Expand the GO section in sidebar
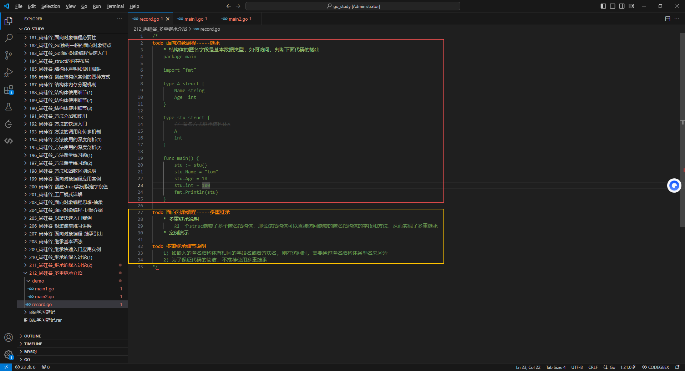The height and width of the screenshot is (371, 685). pyautogui.click(x=72, y=360)
